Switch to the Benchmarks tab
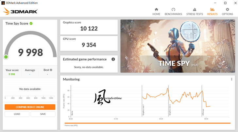This screenshot has height=132, width=238. click(173, 12)
